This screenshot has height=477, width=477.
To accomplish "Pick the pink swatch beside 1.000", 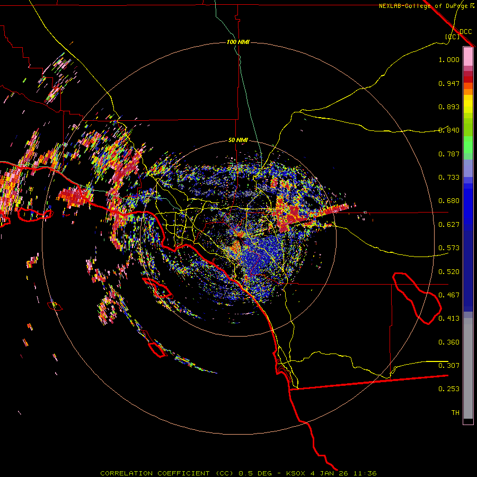I will coord(468,57).
